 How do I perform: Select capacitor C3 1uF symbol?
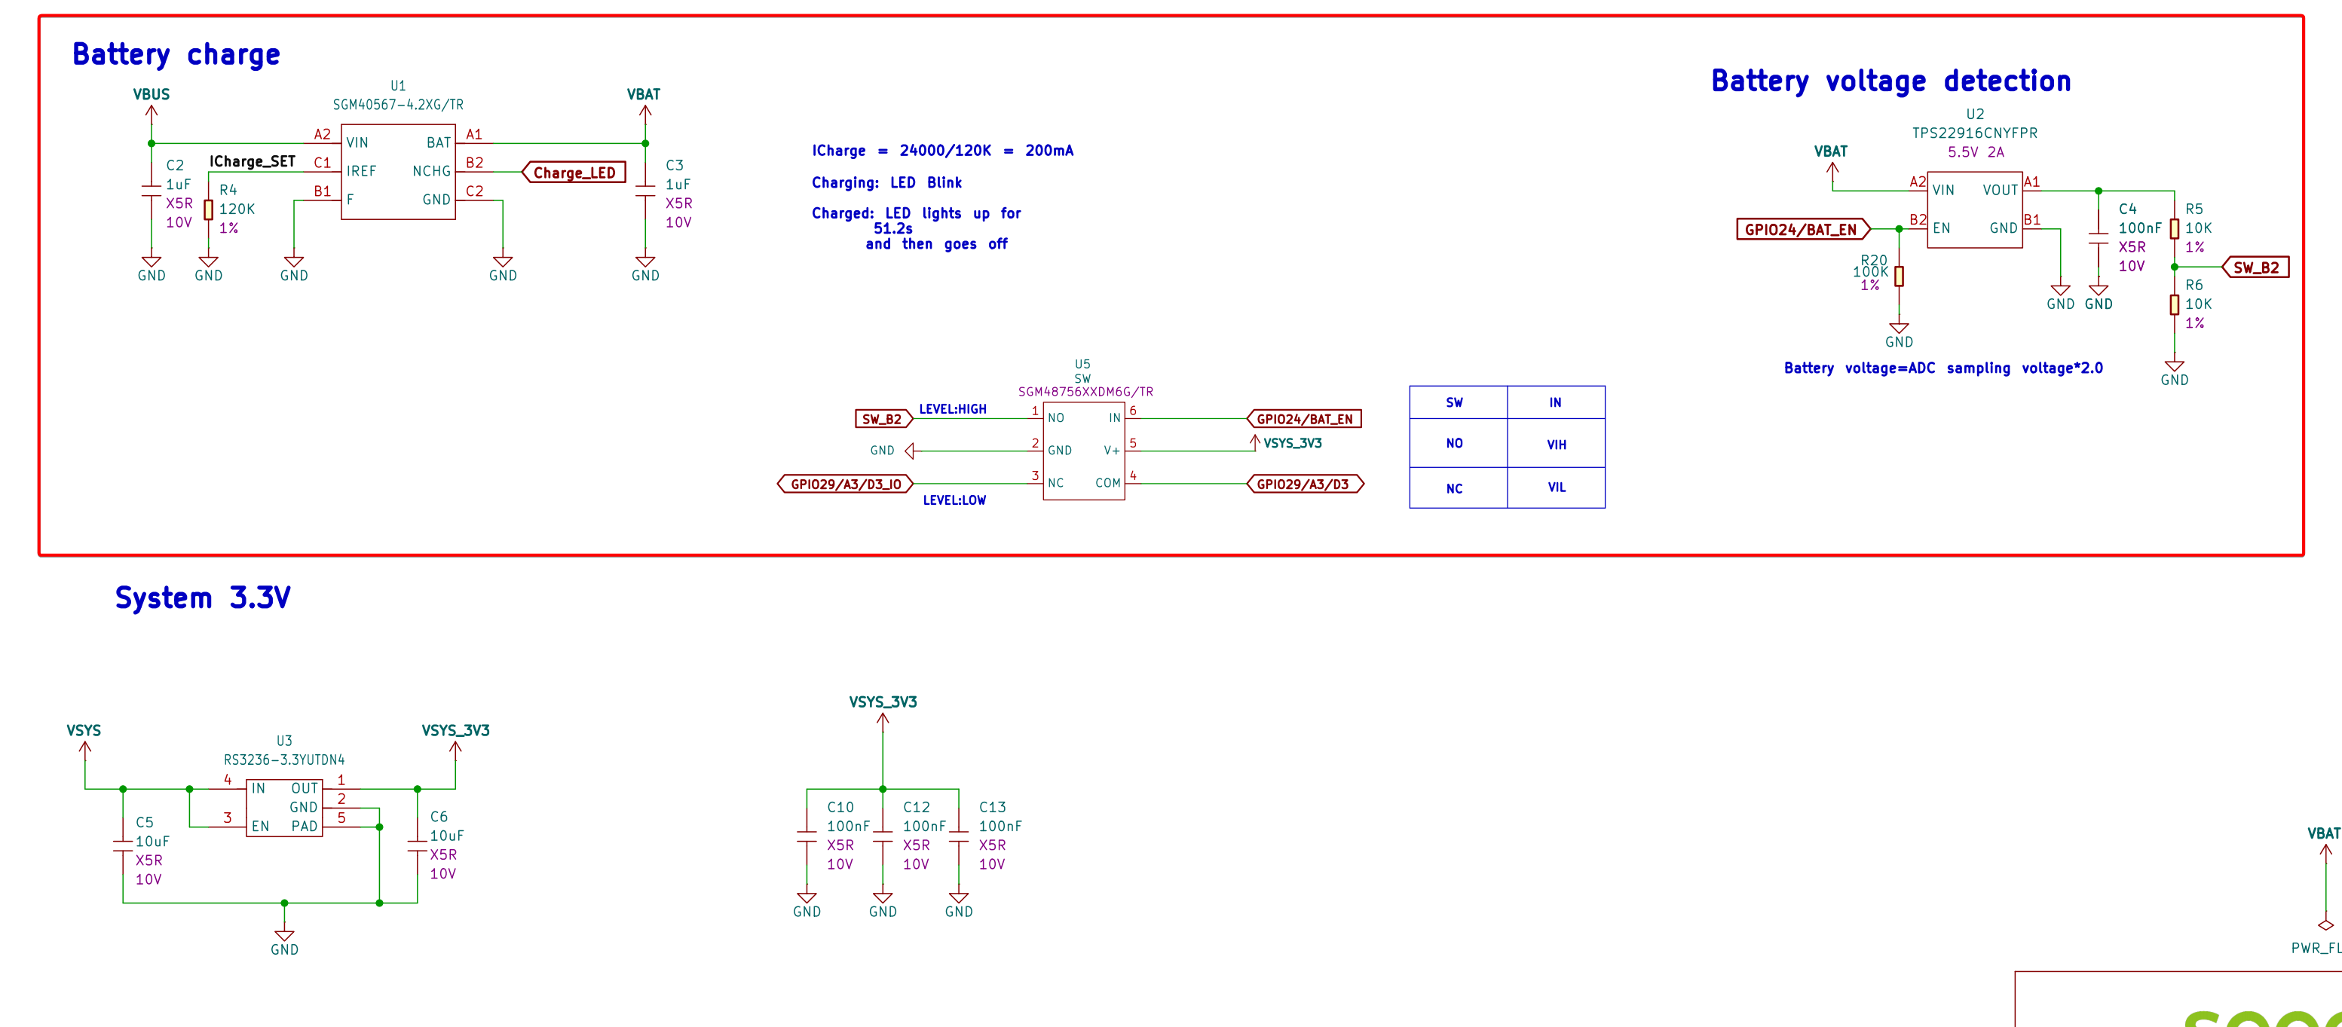[x=644, y=189]
